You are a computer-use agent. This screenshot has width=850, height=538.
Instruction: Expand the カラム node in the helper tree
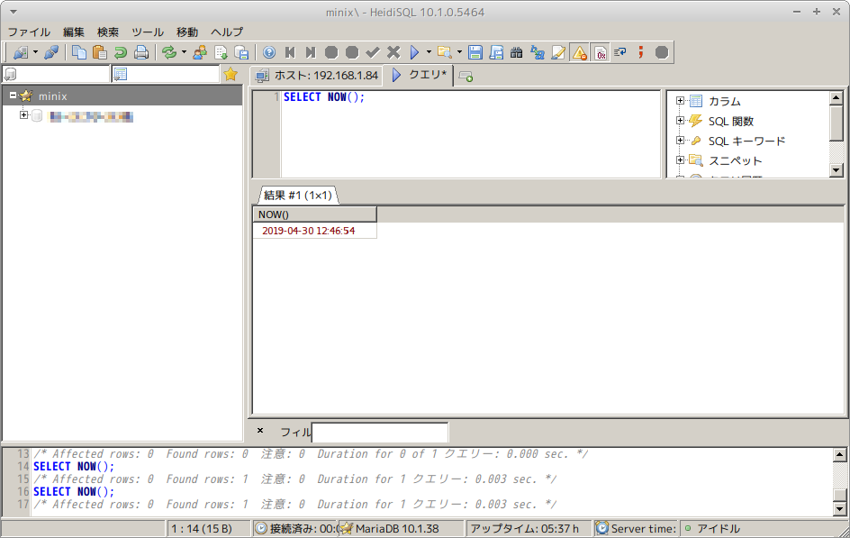coord(681,101)
